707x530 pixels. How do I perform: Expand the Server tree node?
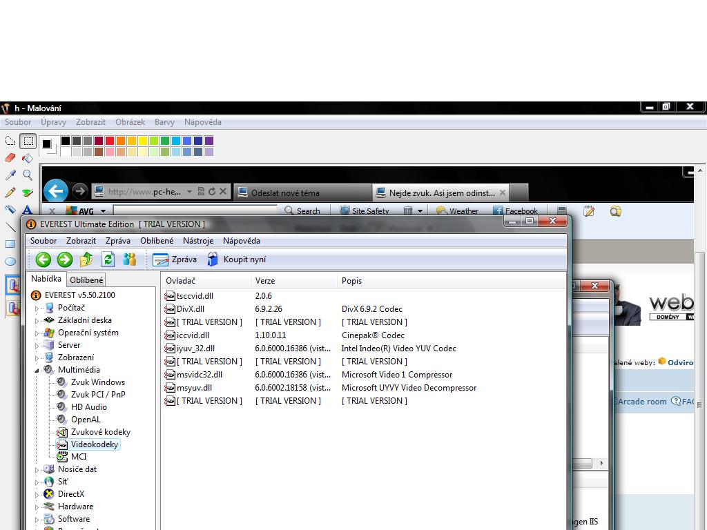pos(37,346)
